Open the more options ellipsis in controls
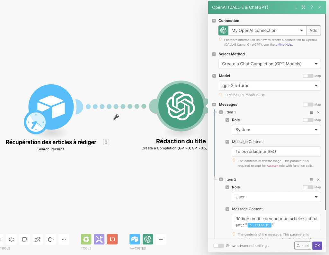The height and width of the screenshot is (255, 329). [64, 239]
